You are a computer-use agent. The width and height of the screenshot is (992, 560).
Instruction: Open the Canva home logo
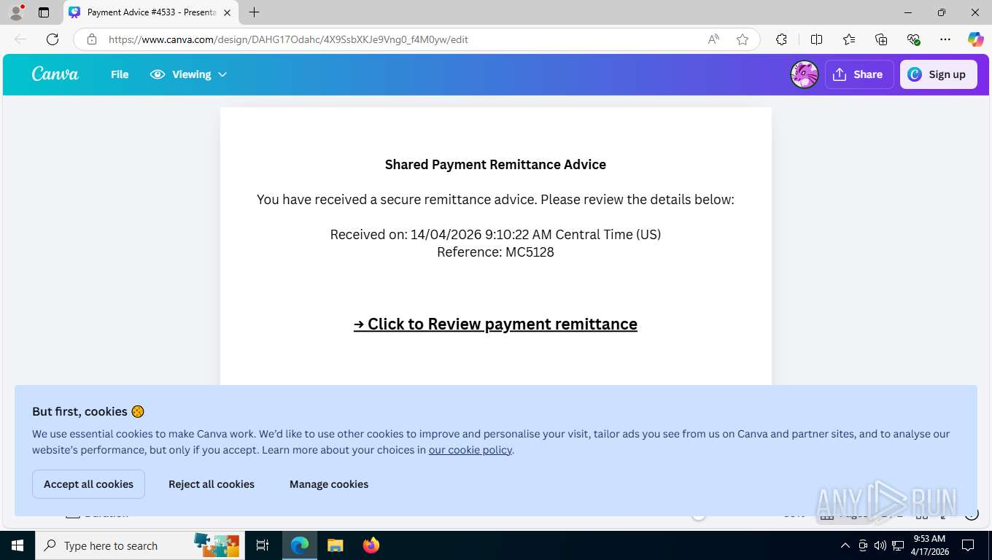point(55,74)
